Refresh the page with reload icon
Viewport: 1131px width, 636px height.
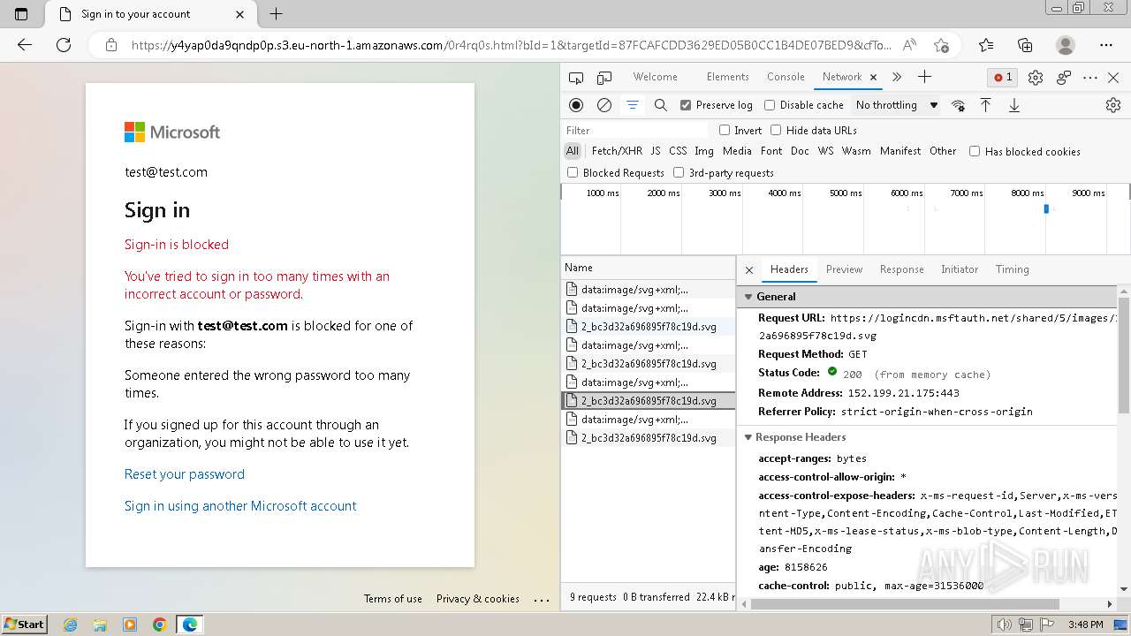coord(64,45)
